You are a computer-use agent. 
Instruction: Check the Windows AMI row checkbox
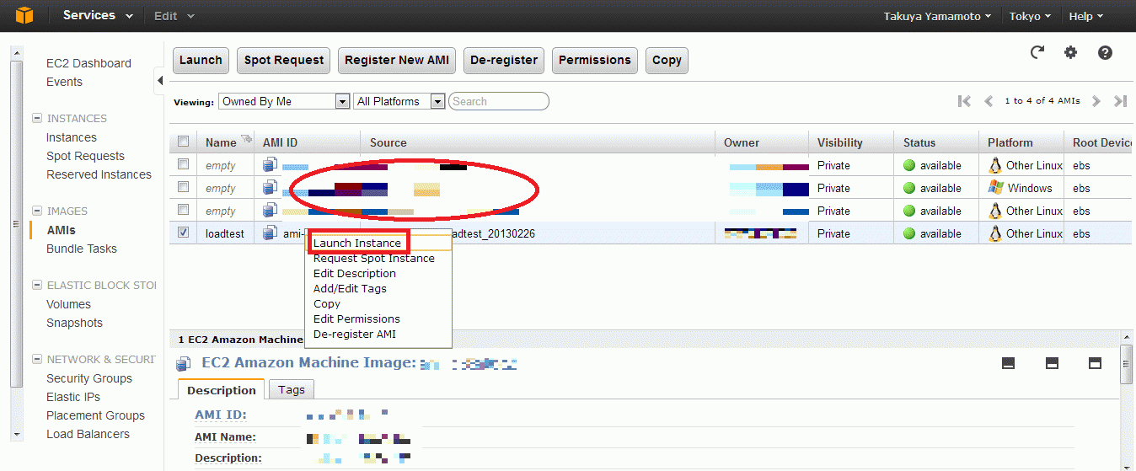184,188
